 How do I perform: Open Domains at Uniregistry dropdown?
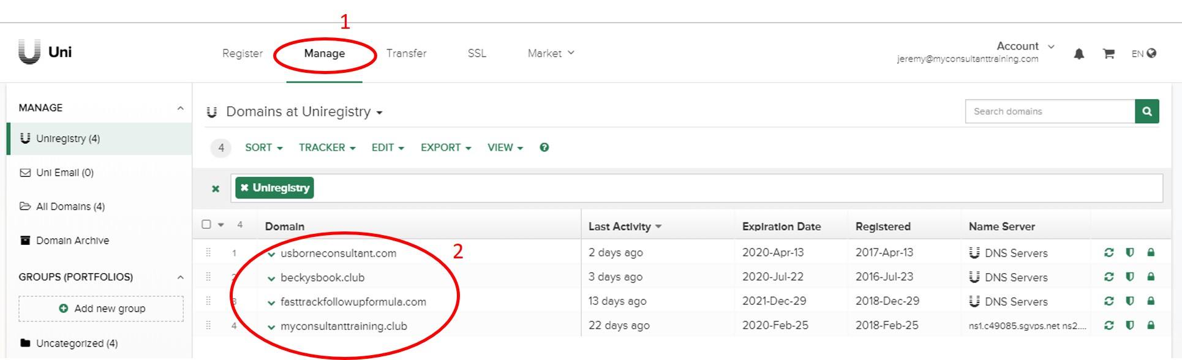[304, 112]
